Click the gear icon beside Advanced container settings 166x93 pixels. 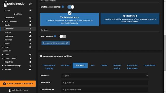pyautogui.click(x=41, y=56)
